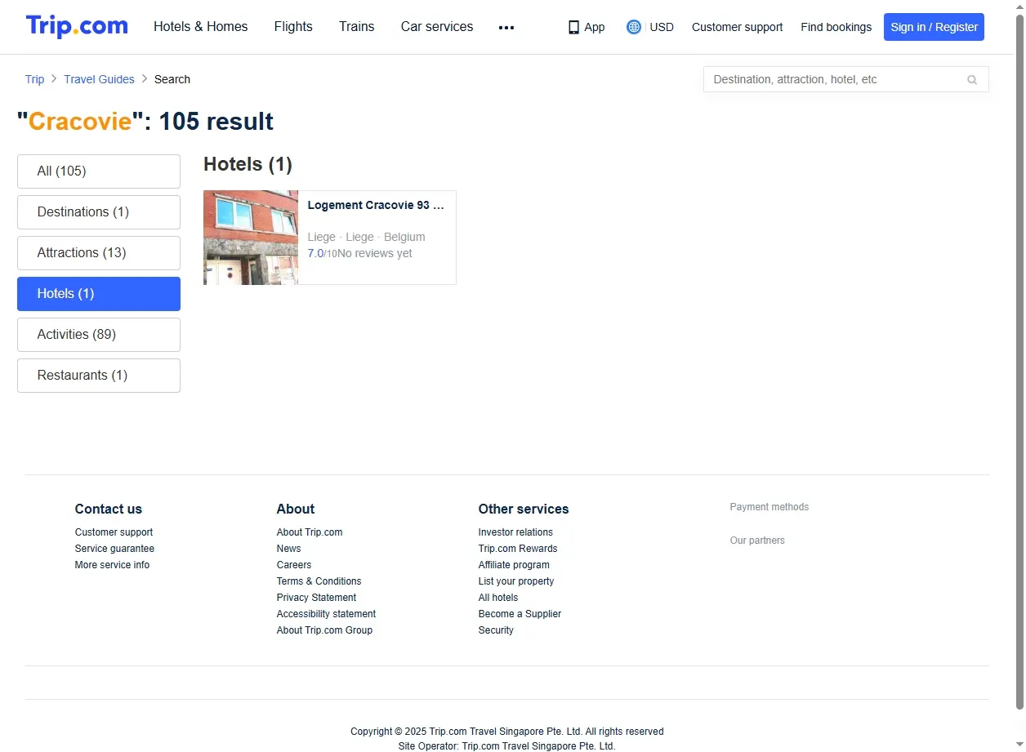
Task: Select the Destinations (1) filter
Action: [99, 212]
